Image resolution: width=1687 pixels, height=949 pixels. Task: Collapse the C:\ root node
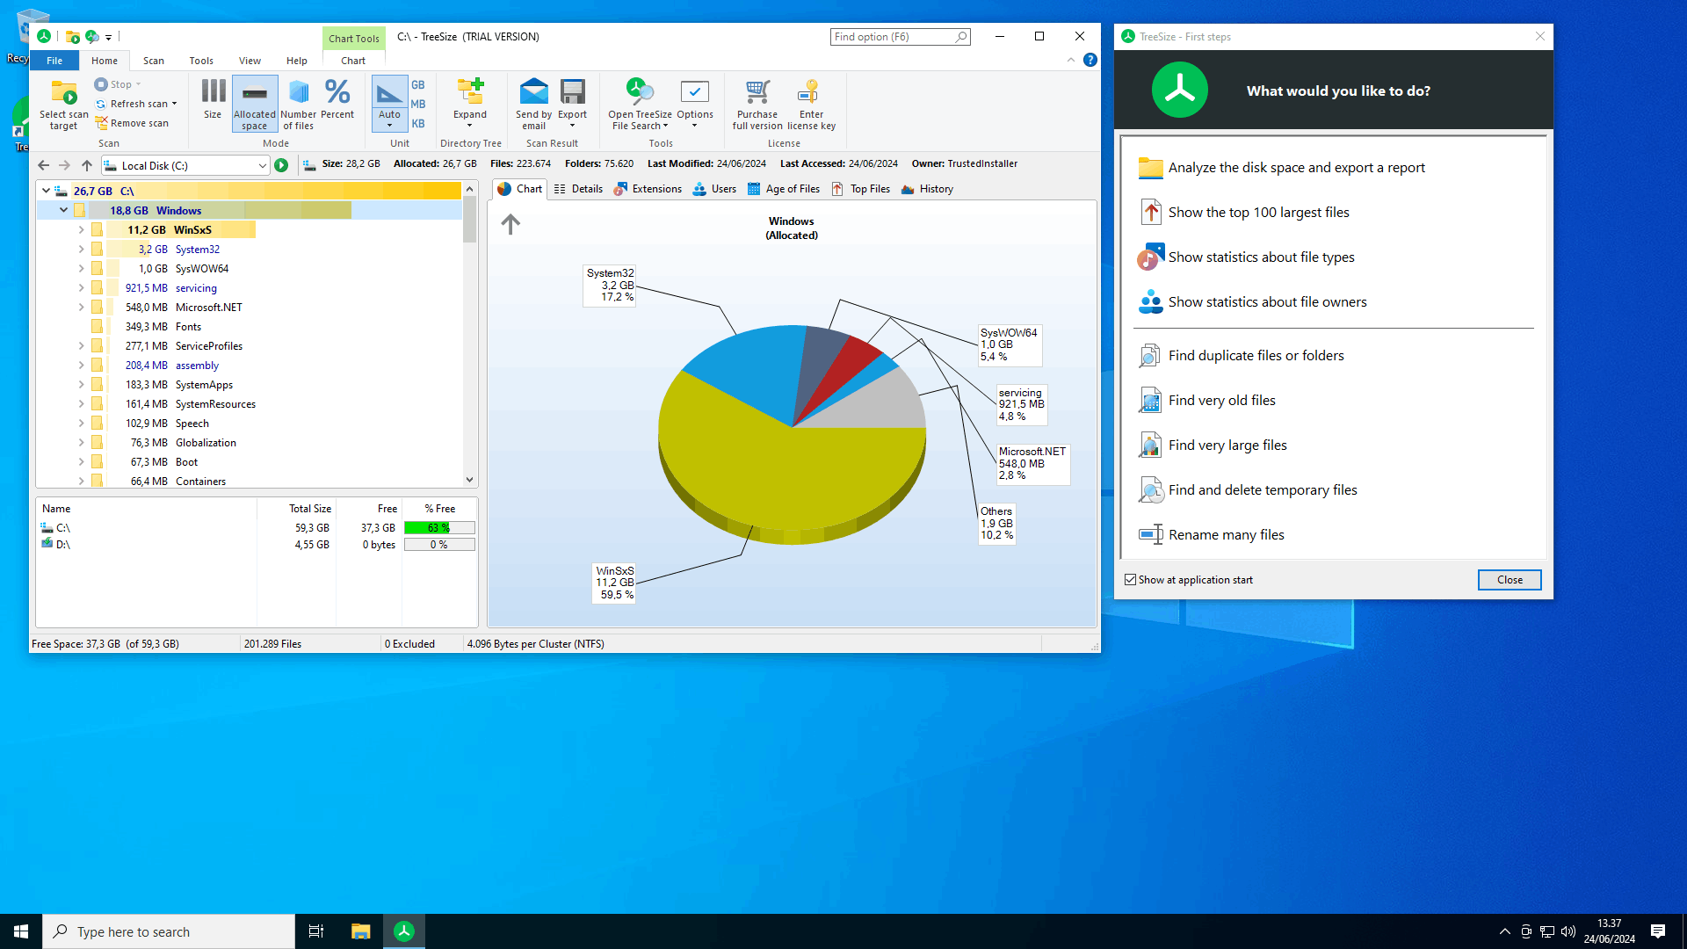coord(46,191)
